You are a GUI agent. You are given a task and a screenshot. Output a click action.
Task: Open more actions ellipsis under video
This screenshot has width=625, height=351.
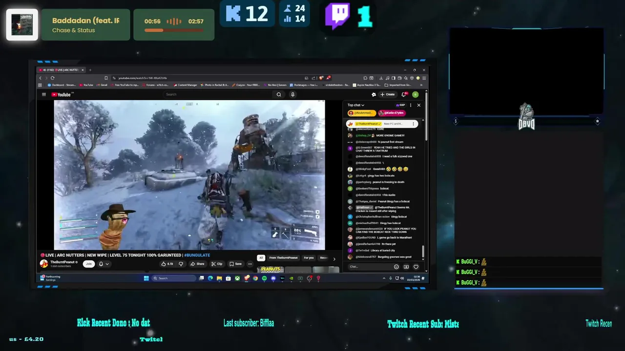point(250,264)
